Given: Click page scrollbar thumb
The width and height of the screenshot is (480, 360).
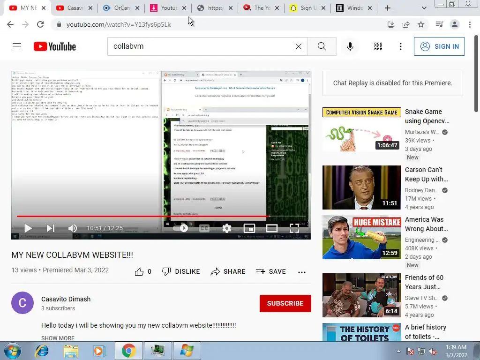Looking at the screenshot, I should pyautogui.click(x=476, y=74).
